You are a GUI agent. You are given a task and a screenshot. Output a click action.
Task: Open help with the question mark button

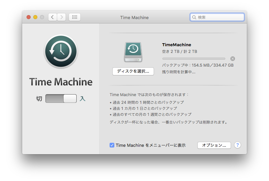pos(237,145)
